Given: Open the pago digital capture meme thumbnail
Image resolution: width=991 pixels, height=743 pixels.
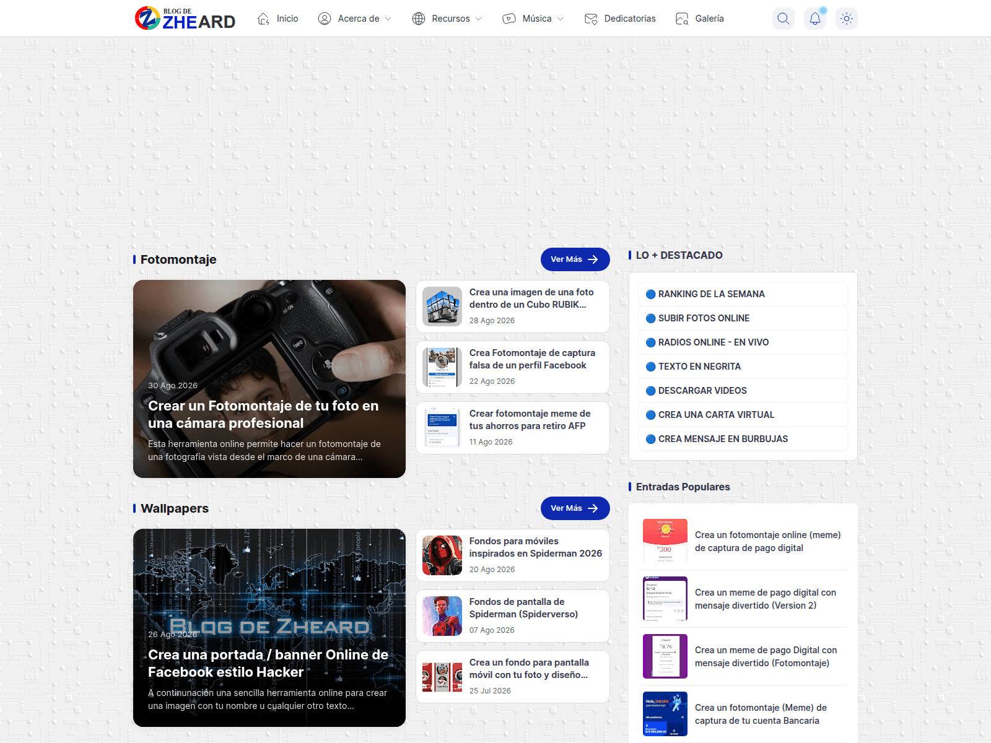Looking at the screenshot, I should pyautogui.click(x=665, y=541).
